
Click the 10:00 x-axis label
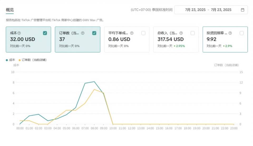point(113,128)
